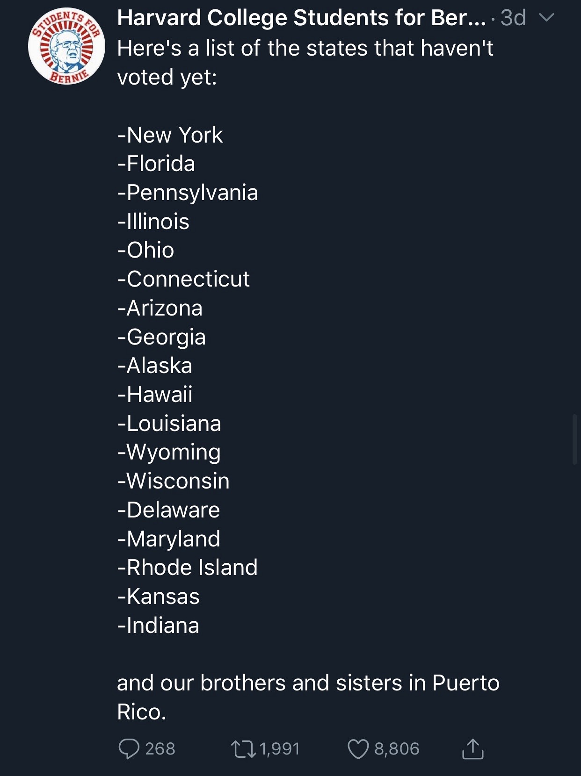Open Harvard College Students for Bernie profile
Screen dimensions: 581x776
click(301, 18)
